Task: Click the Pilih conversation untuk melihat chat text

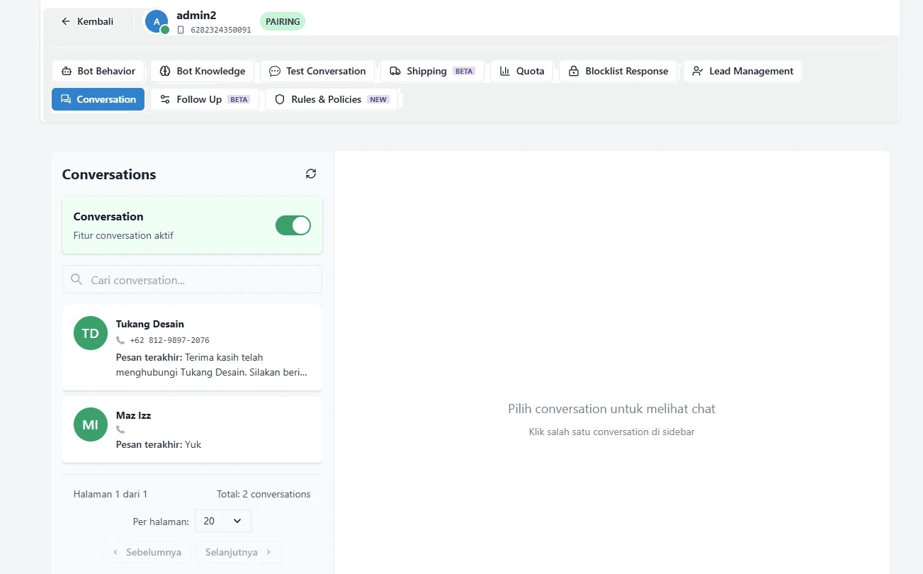Action: click(611, 409)
